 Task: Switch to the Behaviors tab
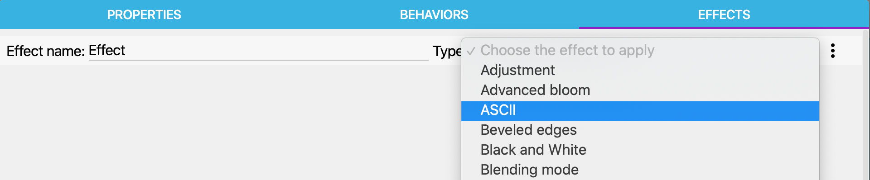pyautogui.click(x=434, y=14)
